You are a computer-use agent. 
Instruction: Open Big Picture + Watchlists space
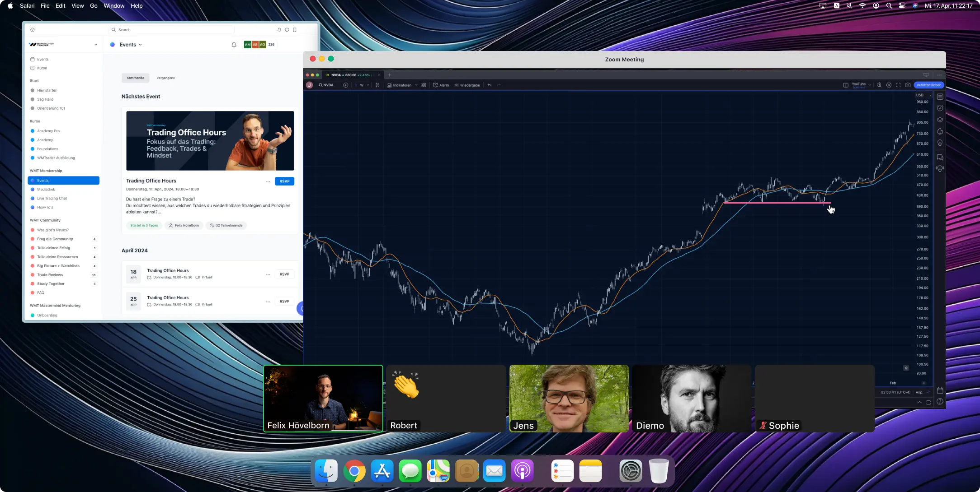pos(63,266)
